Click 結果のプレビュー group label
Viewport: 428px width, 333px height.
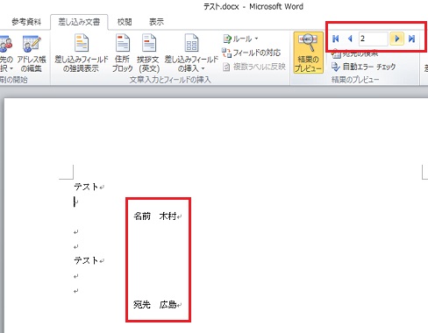click(355, 80)
